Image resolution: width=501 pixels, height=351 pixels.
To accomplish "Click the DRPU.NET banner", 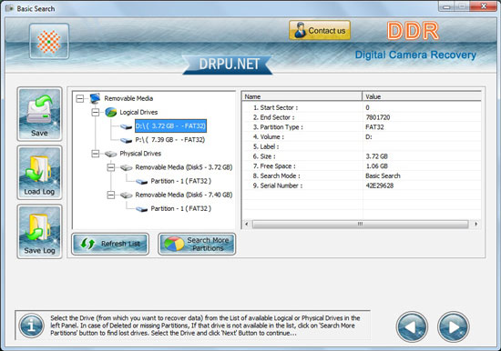I will coord(228,65).
